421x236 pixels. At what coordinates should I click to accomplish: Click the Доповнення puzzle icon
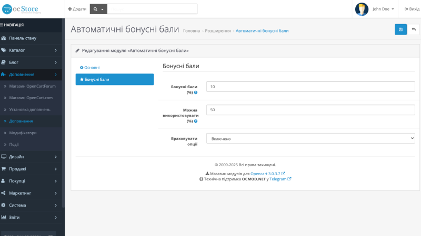(4, 74)
